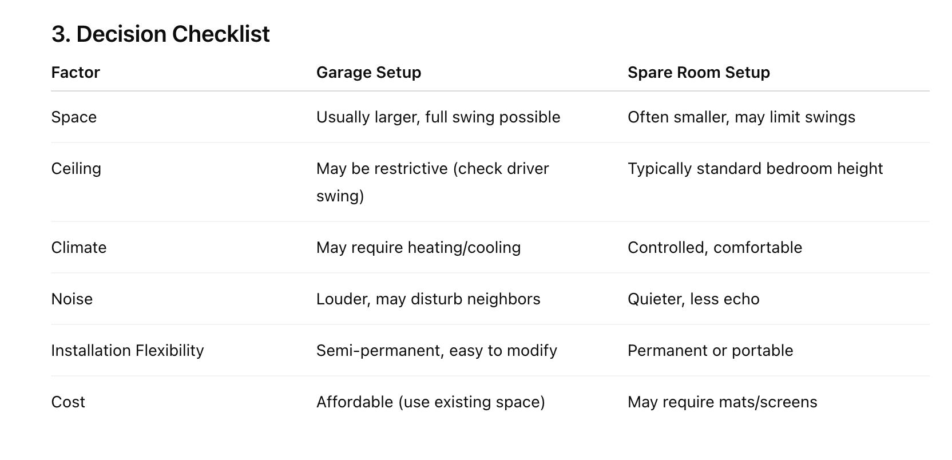Click the "May require heating/cooling" cell

(418, 248)
